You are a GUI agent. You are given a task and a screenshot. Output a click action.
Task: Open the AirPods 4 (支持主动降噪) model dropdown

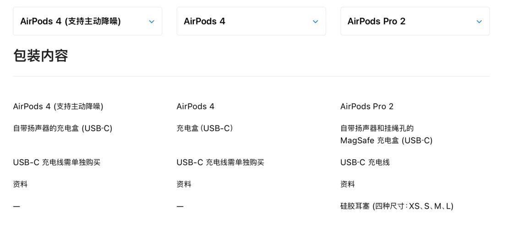tap(87, 21)
